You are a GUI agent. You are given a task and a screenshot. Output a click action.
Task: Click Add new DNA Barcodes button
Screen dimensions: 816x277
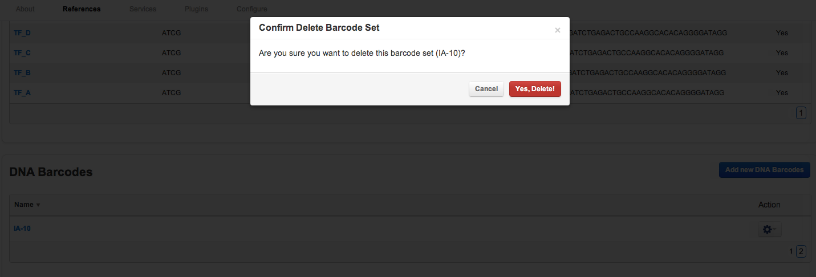764,170
